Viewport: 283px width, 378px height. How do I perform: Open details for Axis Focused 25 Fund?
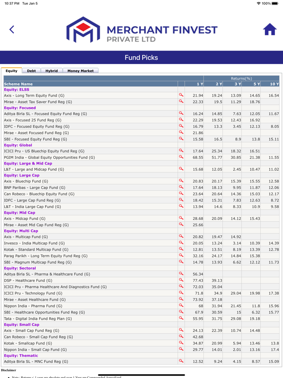181,119
